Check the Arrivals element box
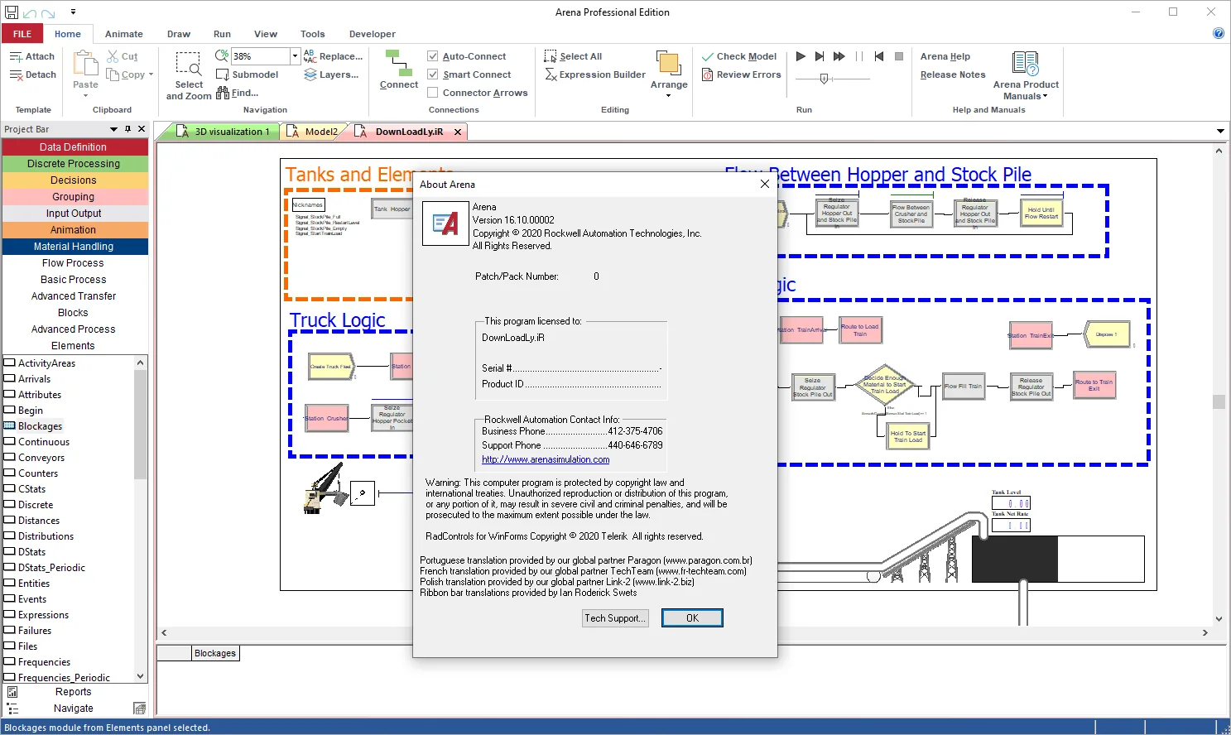This screenshot has width=1231, height=735. [10, 378]
